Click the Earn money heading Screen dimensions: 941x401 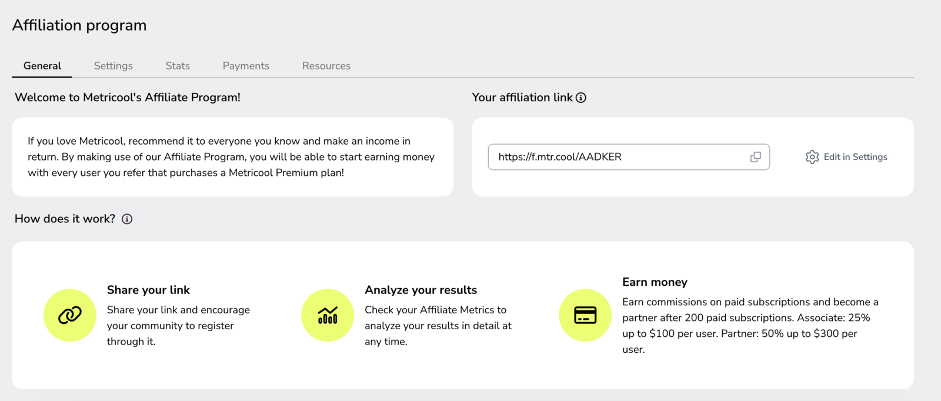pyautogui.click(x=655, y=282)
